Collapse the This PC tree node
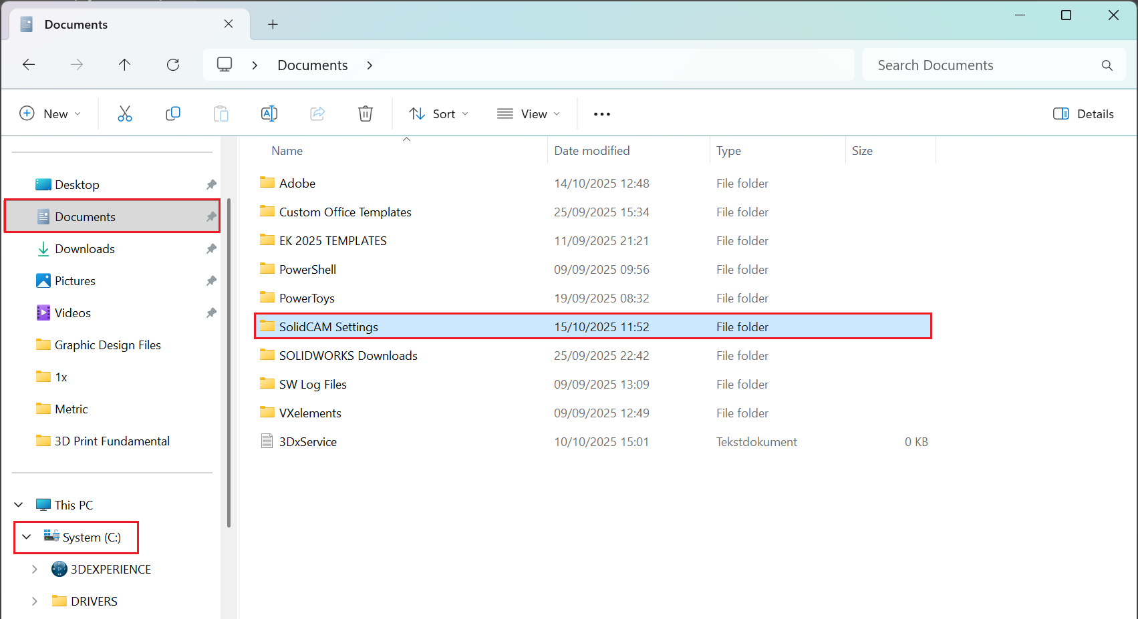 (19, 505)
